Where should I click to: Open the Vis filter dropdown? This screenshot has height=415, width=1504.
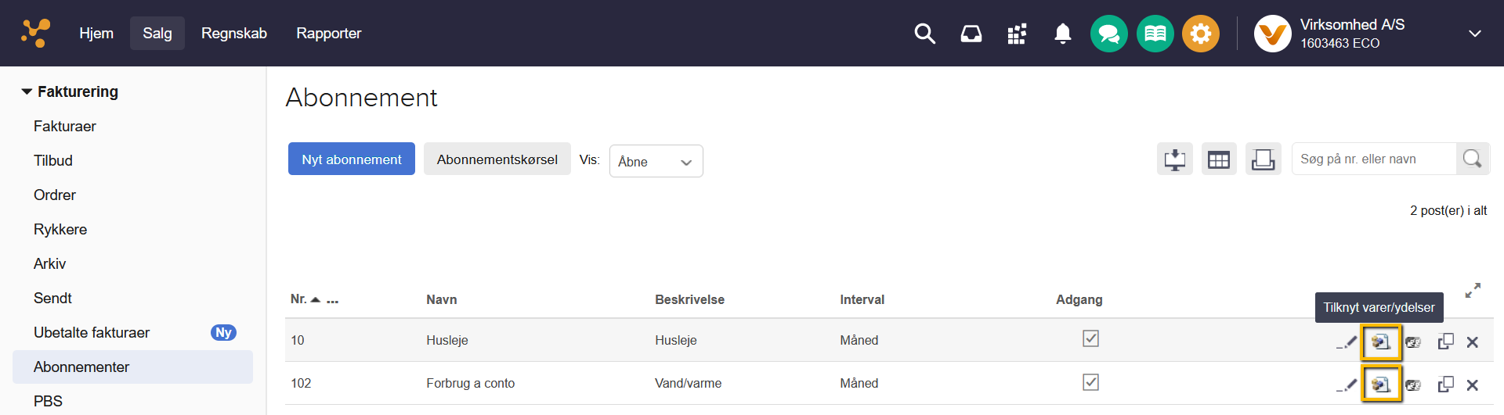click(656, 161)
